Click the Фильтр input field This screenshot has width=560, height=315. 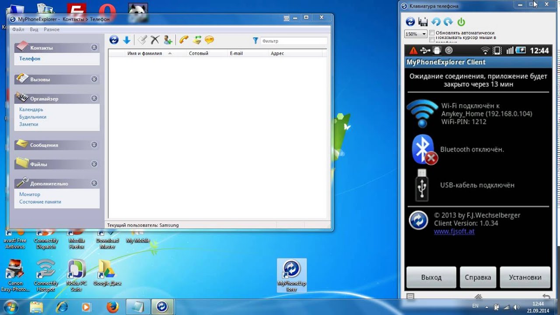[294, 41]
